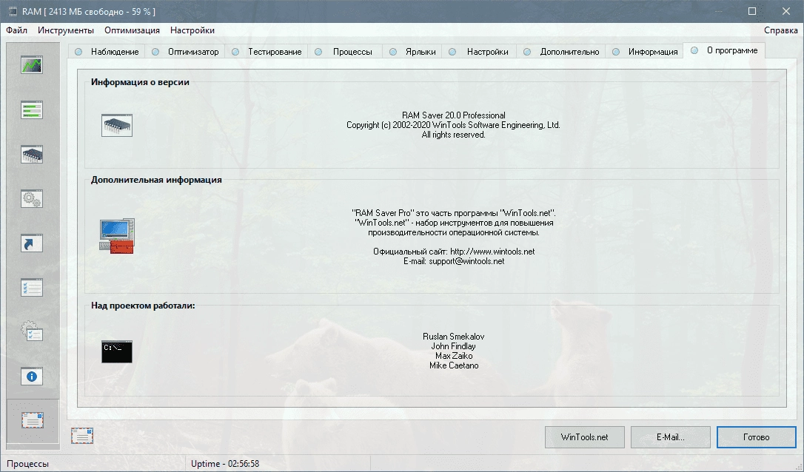Open the Настройки tab
The image size is (804, 472).
point(480,52)
